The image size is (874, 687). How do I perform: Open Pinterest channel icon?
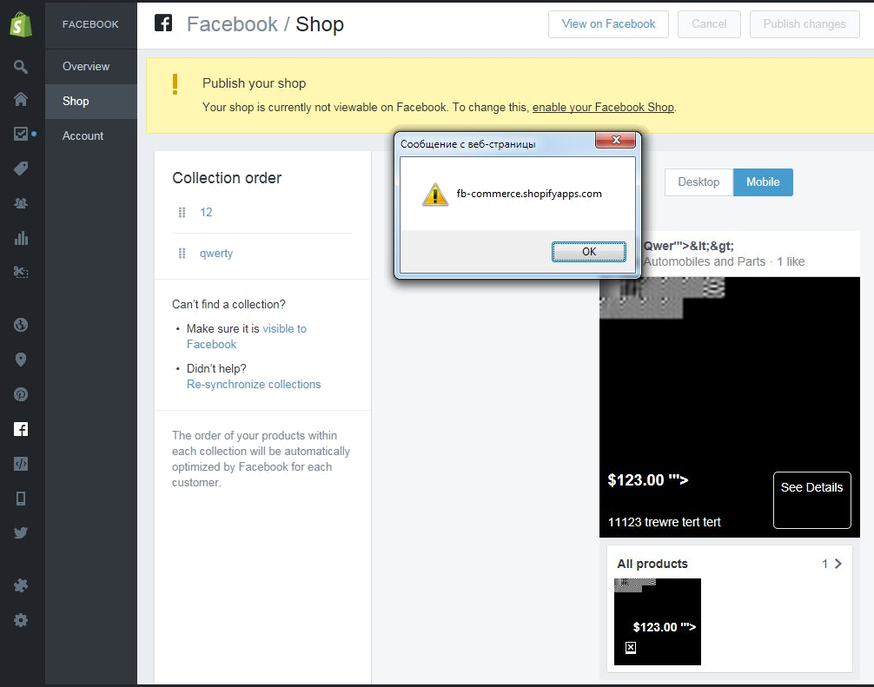coord(21,394)
